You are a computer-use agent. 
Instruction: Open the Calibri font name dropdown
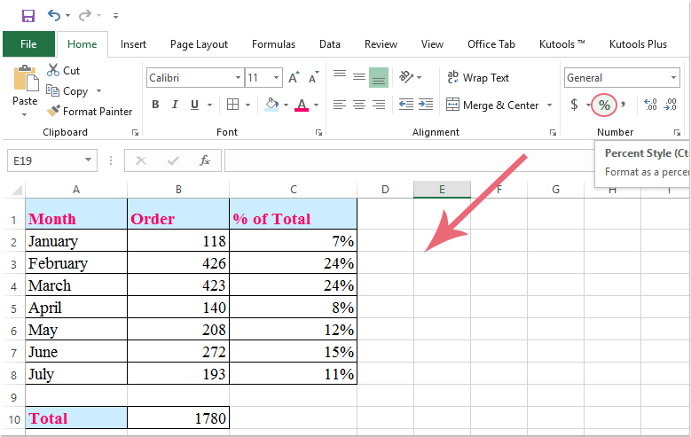(238, 78)
